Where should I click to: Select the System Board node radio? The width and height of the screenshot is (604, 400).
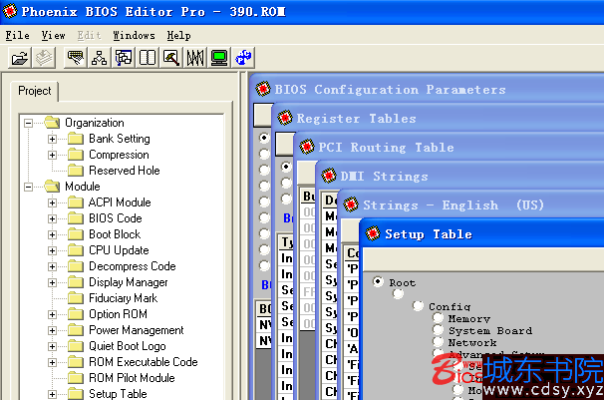(x=438, y=330)
